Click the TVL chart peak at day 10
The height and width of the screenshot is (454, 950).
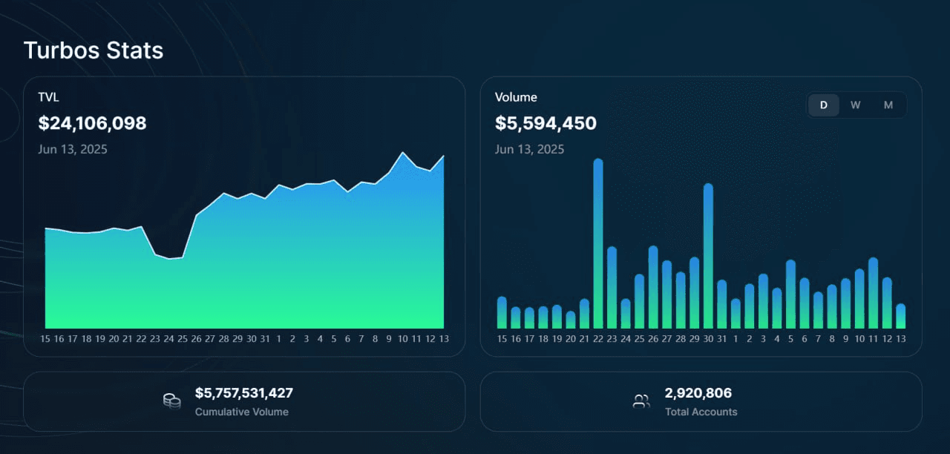click(402, 152)
